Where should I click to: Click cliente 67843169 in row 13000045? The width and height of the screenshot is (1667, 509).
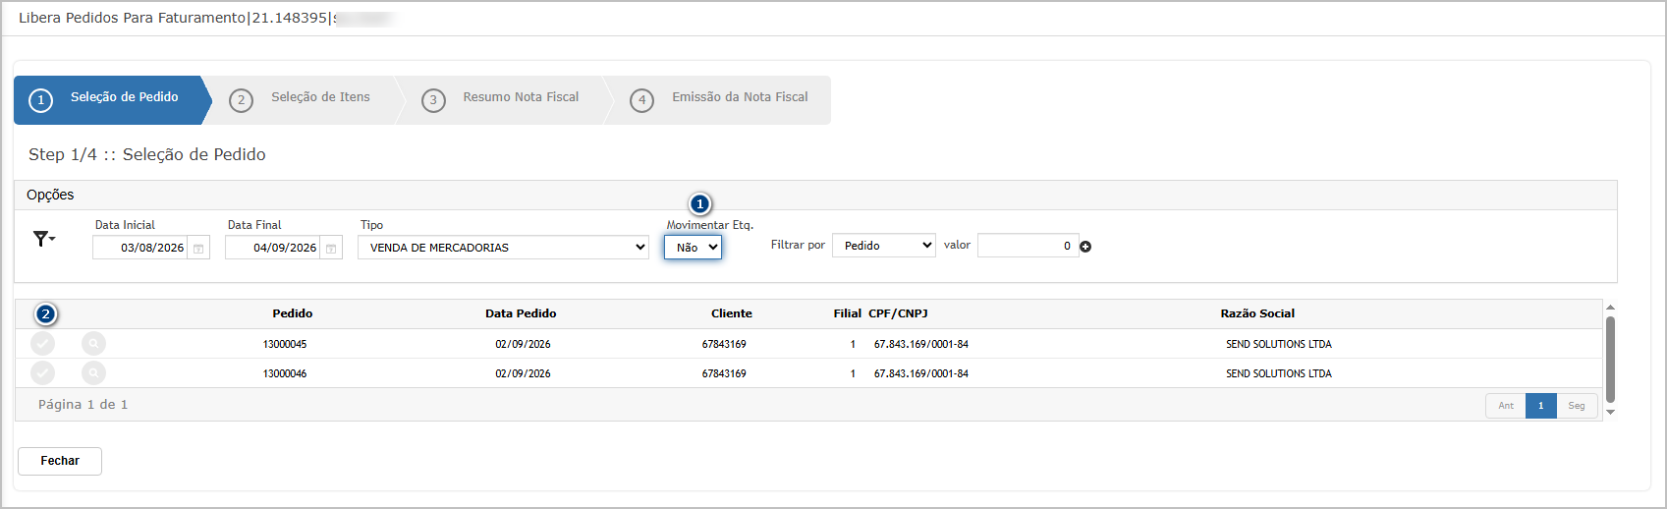[x=724, y=344]
